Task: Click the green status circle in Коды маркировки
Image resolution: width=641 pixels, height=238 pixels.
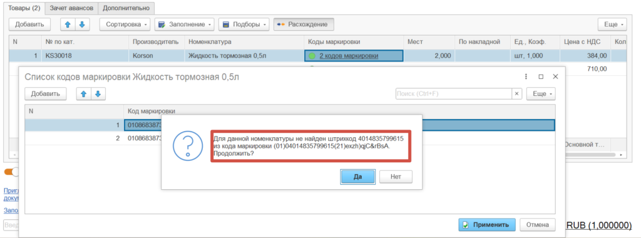Action: pos(312,56)
